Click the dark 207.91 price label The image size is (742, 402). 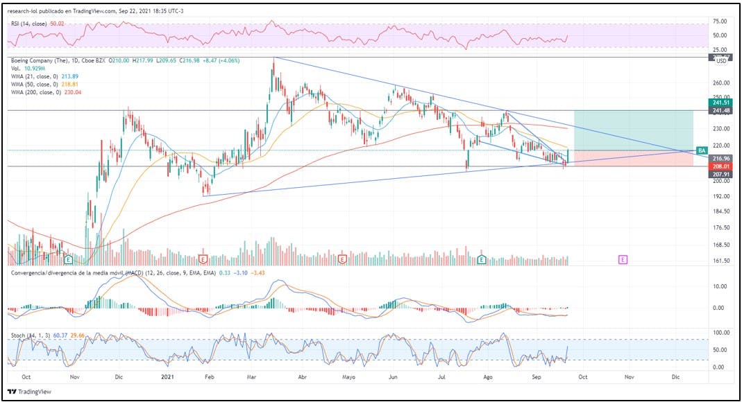tap(720, 174)
